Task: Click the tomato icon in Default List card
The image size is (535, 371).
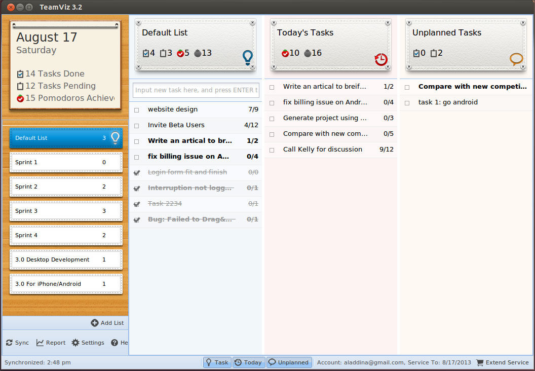Action: click(180, 53)
